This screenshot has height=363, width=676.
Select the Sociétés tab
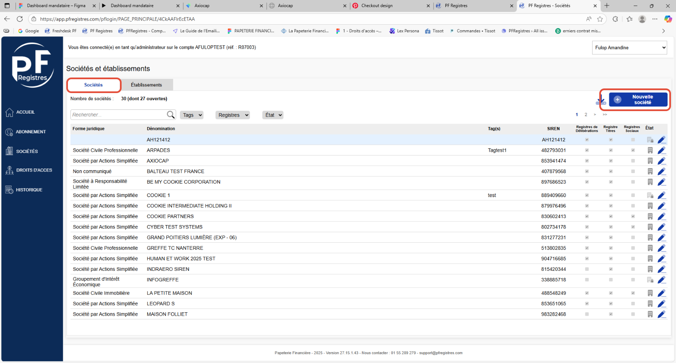point(94,85)
